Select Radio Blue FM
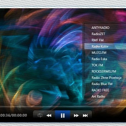The height and width of the screenshot is (126, 126). (x=105, y=84)
